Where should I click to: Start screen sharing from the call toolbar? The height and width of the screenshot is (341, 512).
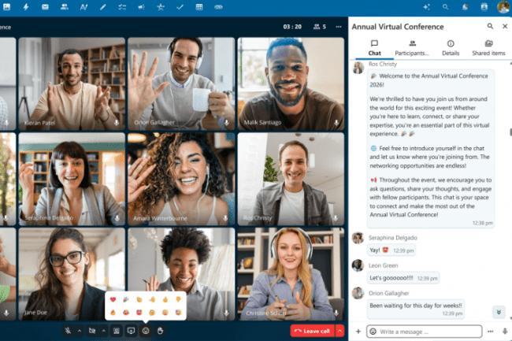131,330
